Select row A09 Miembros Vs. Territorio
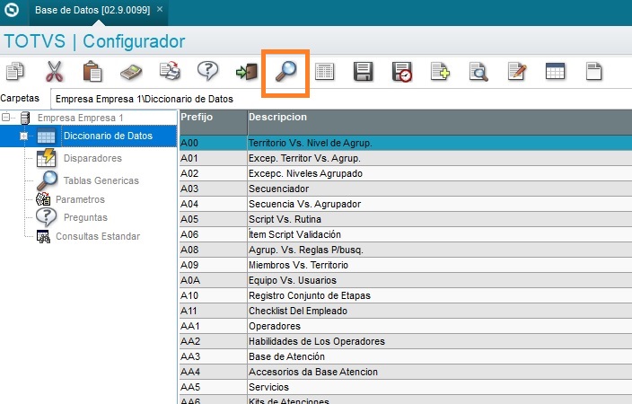 pos(406,265)
